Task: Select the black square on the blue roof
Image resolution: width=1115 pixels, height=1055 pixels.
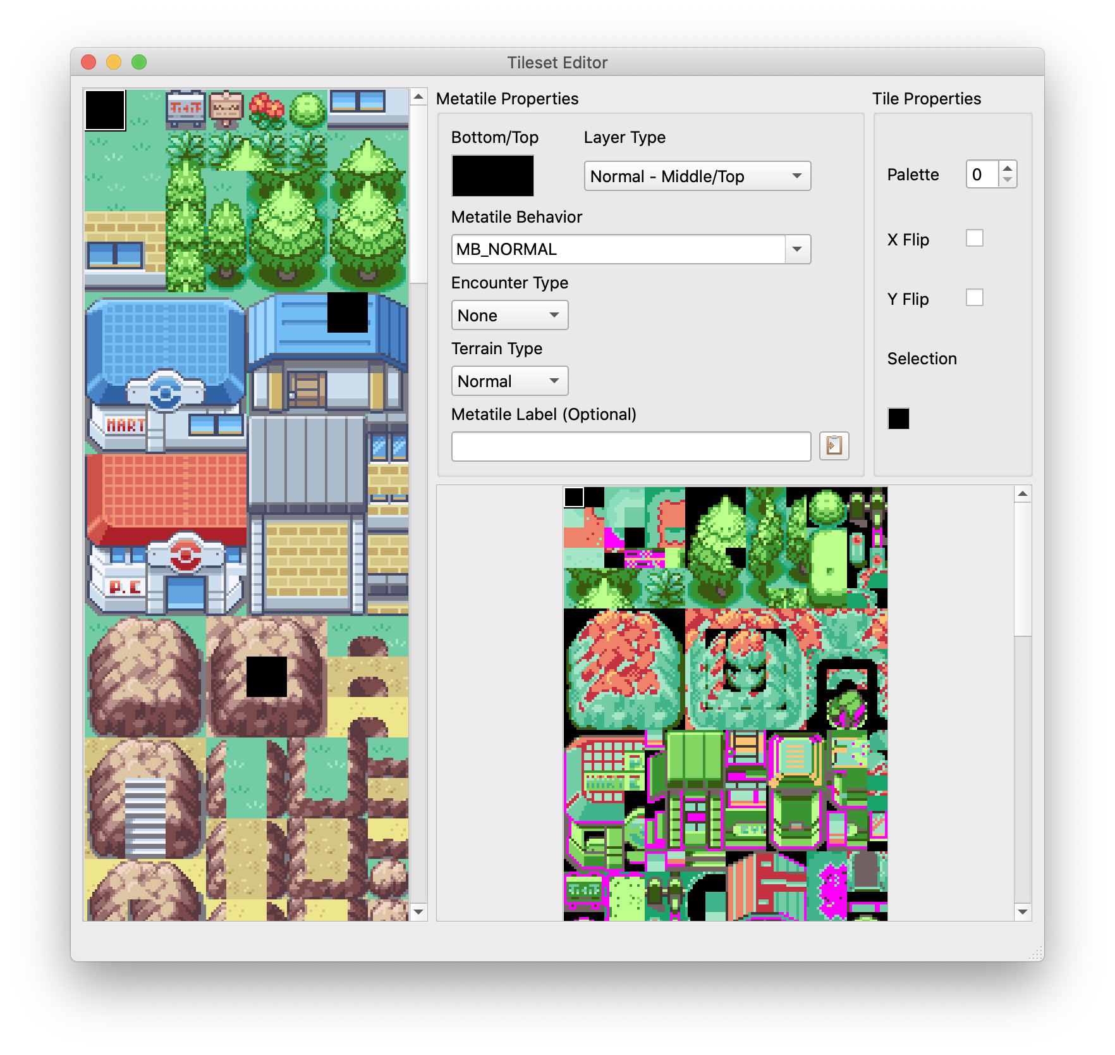Action: 348,312
